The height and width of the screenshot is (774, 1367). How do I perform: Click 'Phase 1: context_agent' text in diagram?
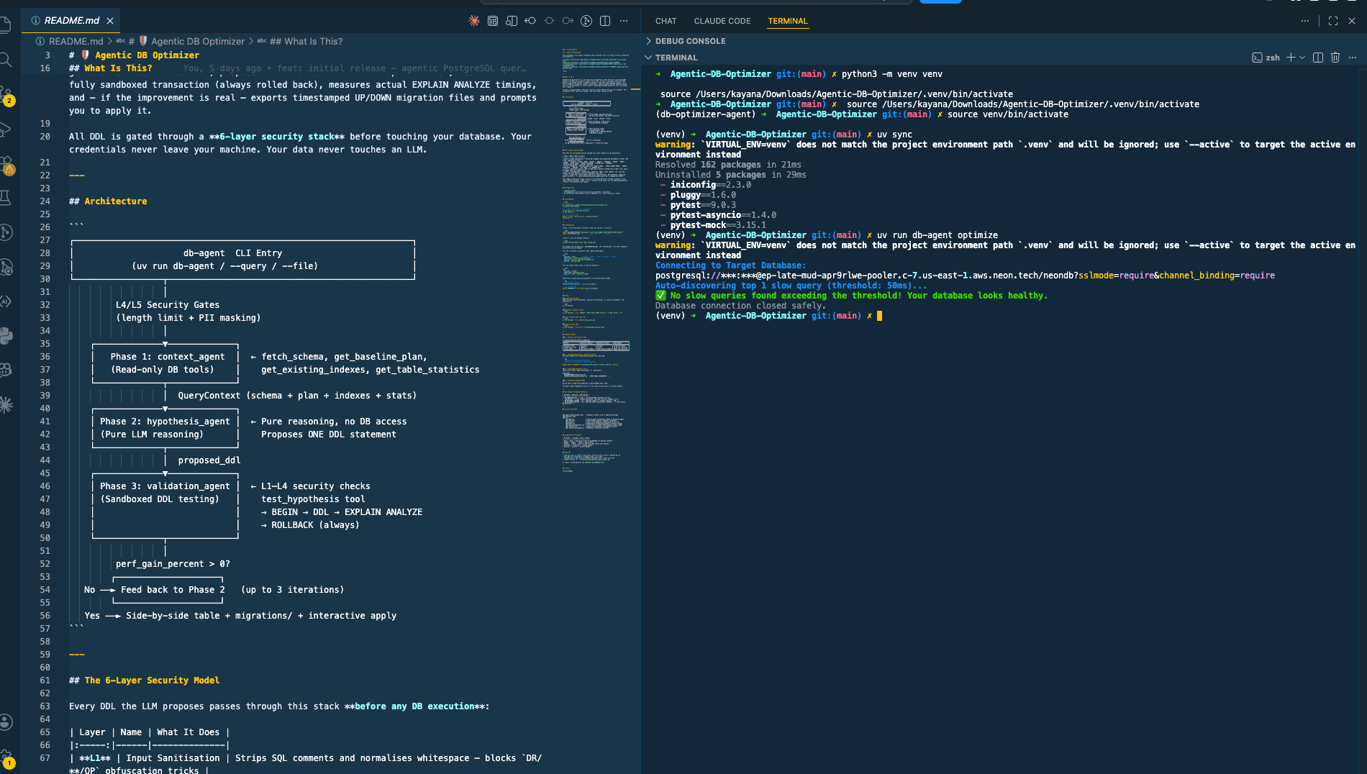(x=167, y=357)
